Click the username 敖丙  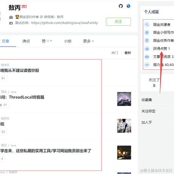[x=14, y=8]
